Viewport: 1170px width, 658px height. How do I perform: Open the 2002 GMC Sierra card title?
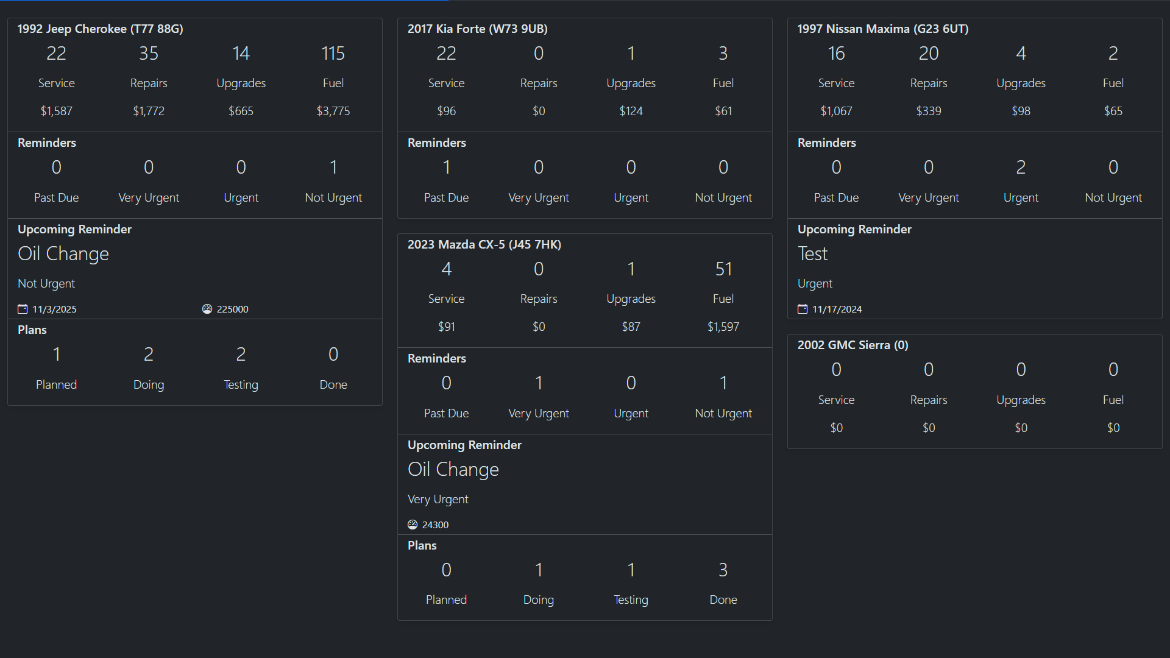click(x=853, y=345)
